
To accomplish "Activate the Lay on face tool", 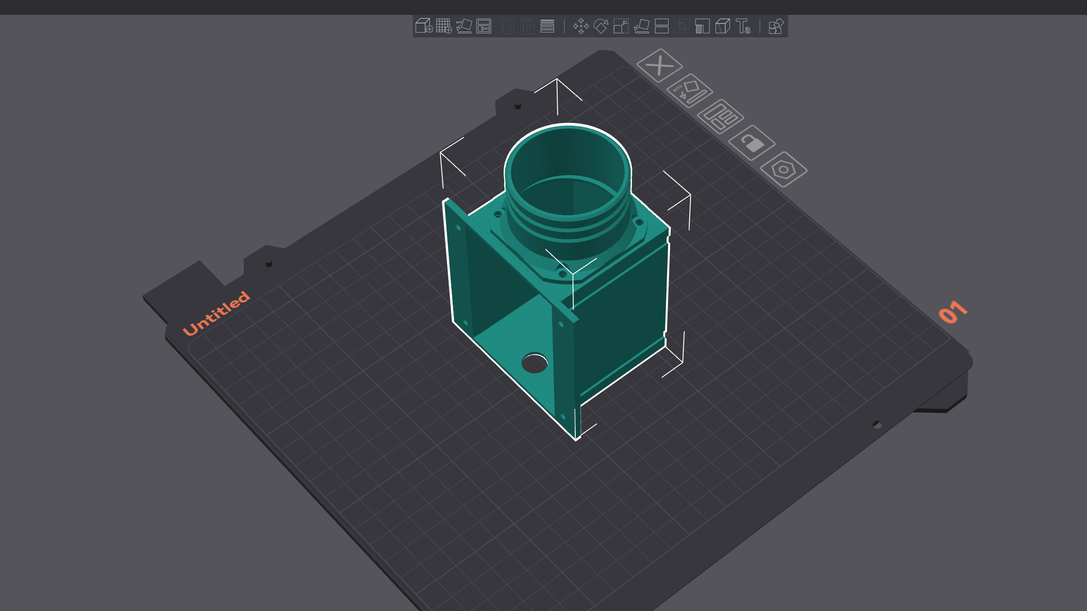I will [x=641, y=26].
